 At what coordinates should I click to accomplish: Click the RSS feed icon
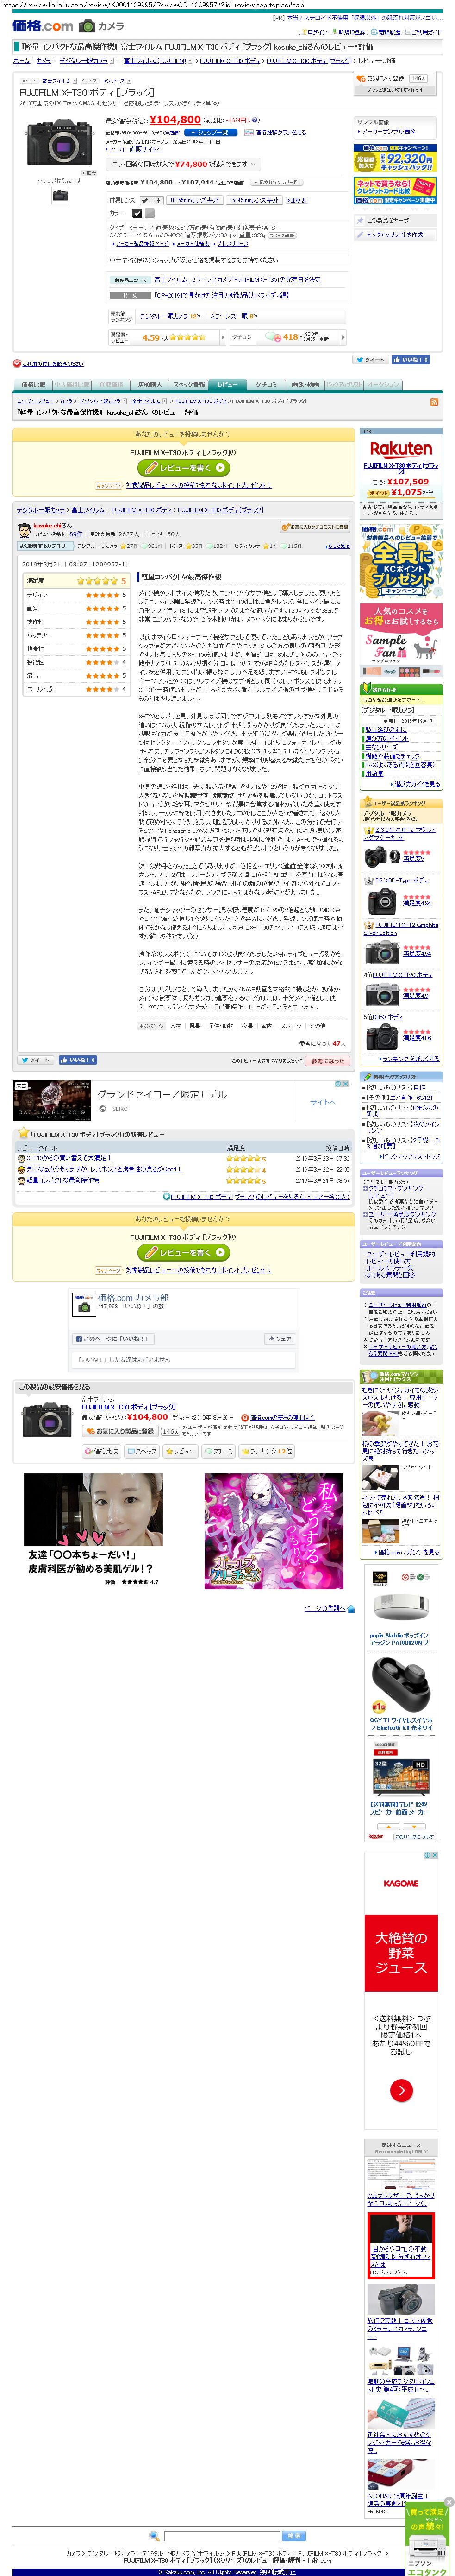(x=434, y=401)
